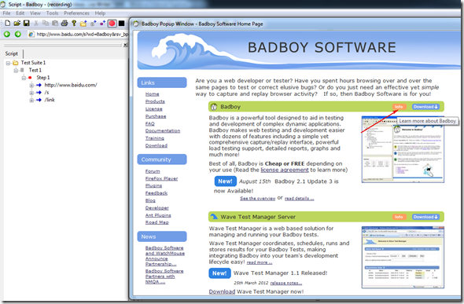Viewport: 464px width, 304px height.
Task: Click the Badboy application screenshot thumbnail
Action: [x=403, y=149]
